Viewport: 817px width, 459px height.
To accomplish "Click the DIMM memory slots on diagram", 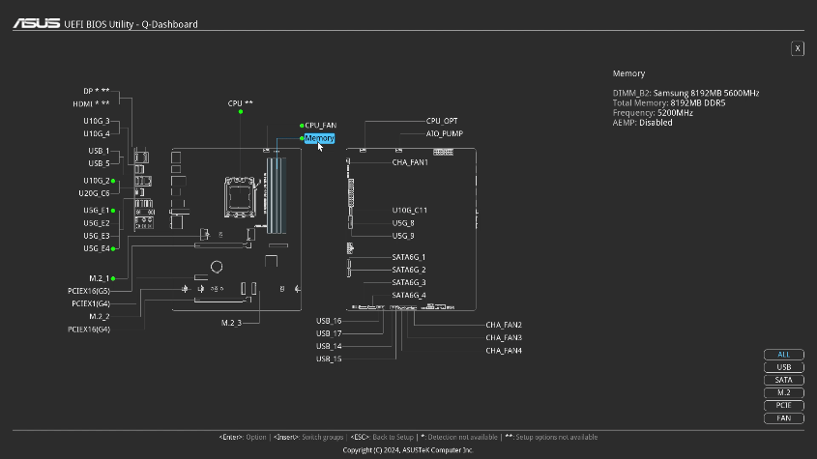I will pos(277,195).
